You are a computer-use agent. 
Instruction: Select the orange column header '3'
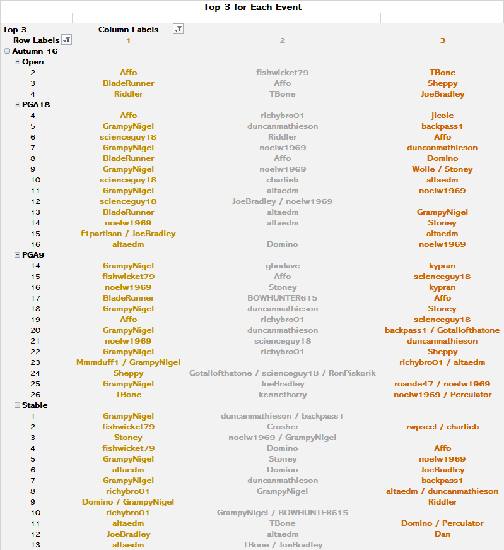(x=442, y=40)
